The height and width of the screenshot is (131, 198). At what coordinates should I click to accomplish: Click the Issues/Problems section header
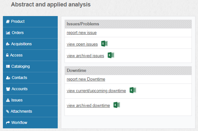pyautogui.click(x=128, y=24)
